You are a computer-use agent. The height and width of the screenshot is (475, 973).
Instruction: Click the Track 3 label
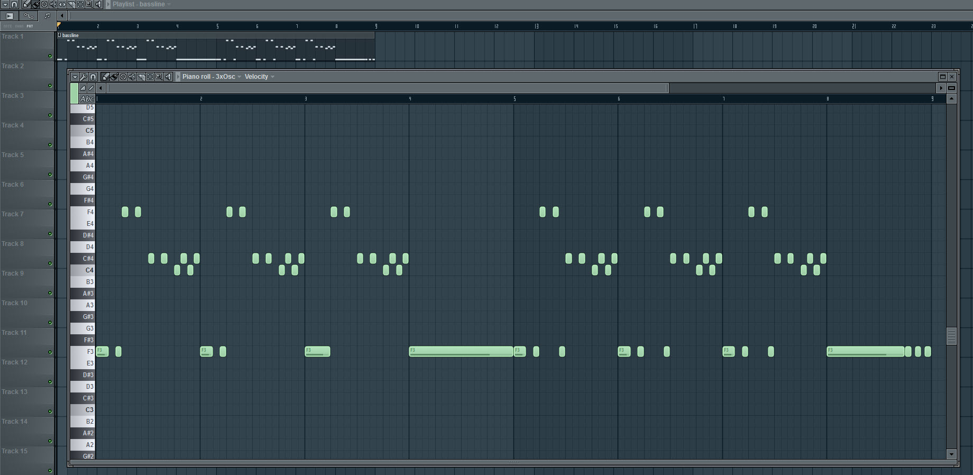coord(13,96)
